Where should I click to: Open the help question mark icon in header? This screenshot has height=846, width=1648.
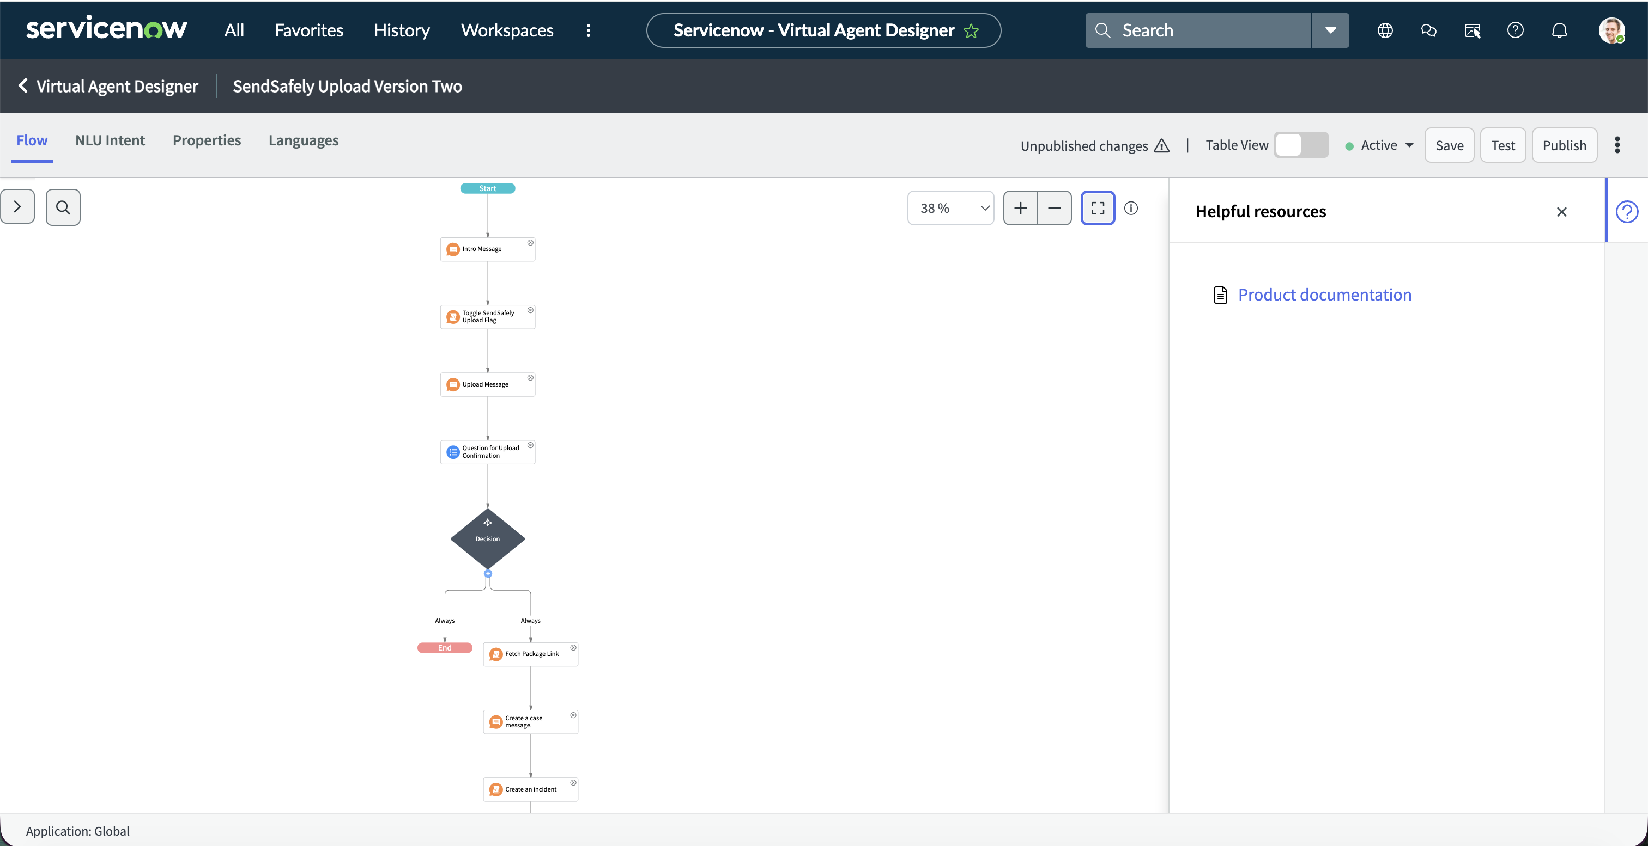click(1516, 30)
